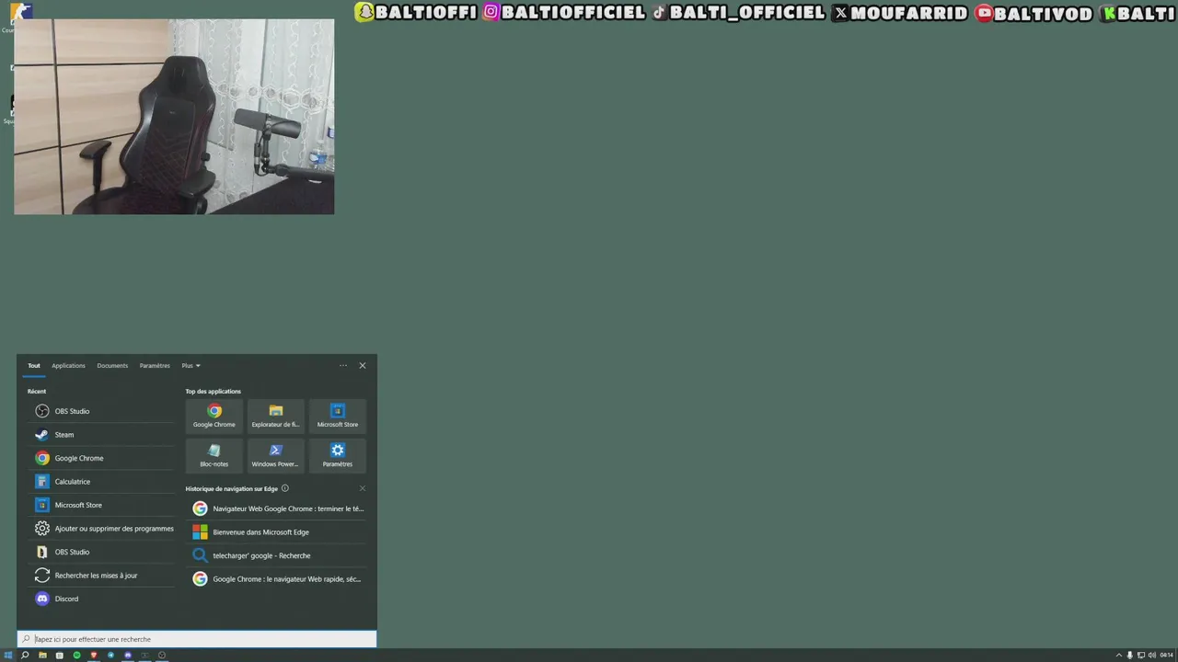This screenshot has width=1178, height=662.
Task: Open Ajouter ou supprimer des programmes
Action: pos(101,529)
